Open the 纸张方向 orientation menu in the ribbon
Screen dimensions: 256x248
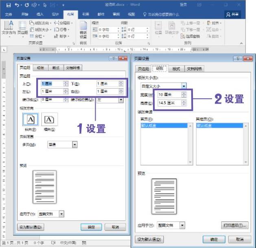click(40, 23)
